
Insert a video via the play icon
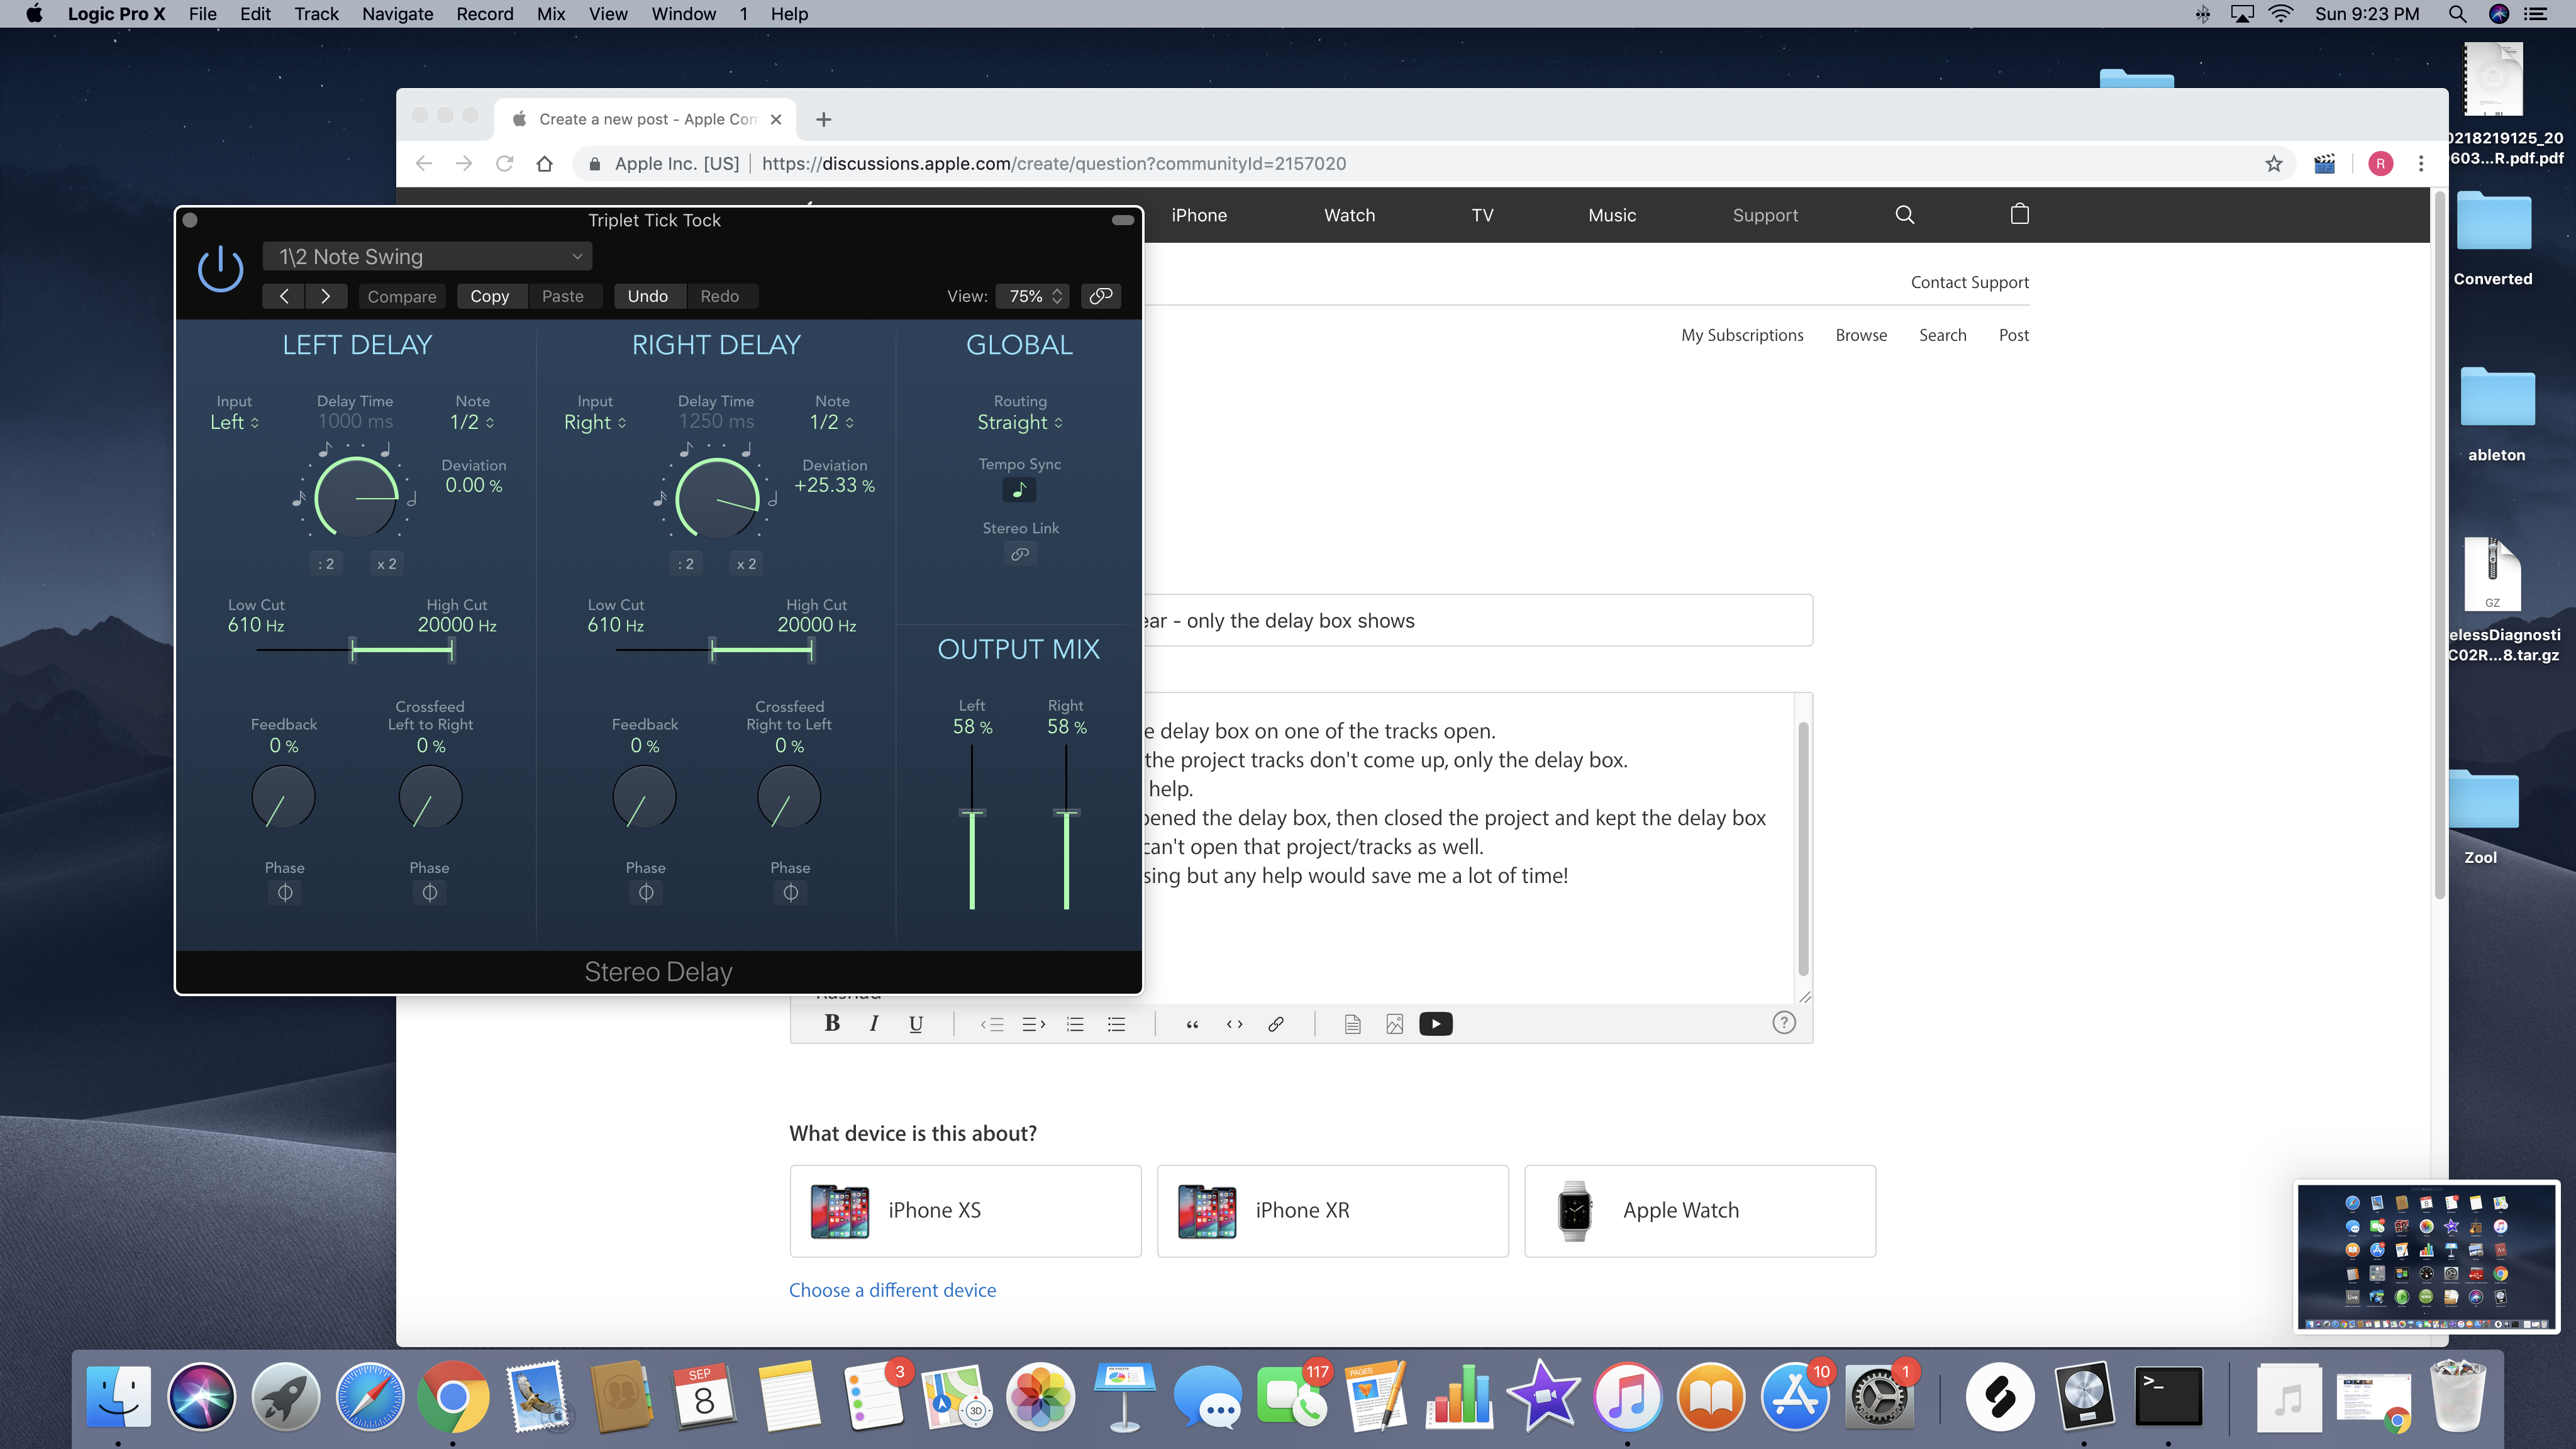coord(1435,1023)
